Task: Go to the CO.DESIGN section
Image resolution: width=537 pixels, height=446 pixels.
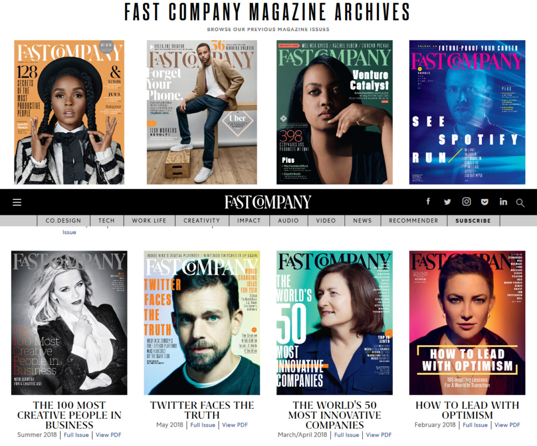Action: (63, 221)
